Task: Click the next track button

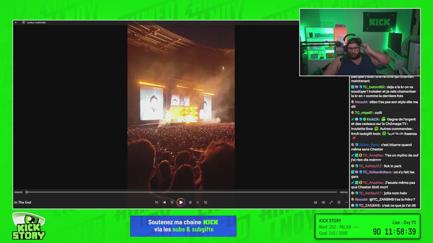Action: point(198,202)
